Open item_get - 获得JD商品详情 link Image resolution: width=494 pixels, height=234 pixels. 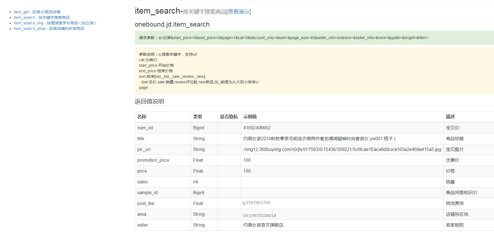point(37,12)
